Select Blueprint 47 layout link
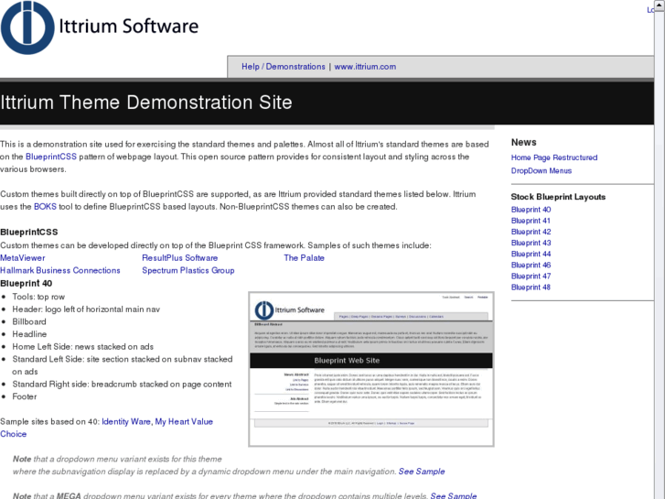Image resolution: width=665 pixels, height=499 pixels. coord(531,276)
